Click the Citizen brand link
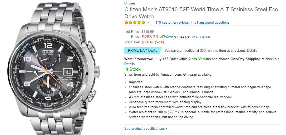The image size is (286, 135). pyautogui.click(x=130, y=3)
